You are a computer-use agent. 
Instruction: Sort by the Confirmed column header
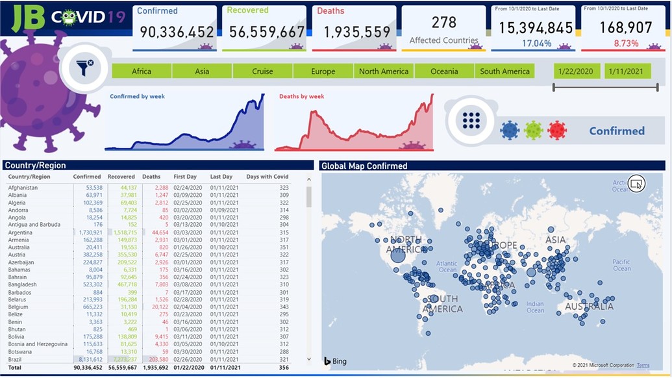point(87,176)
